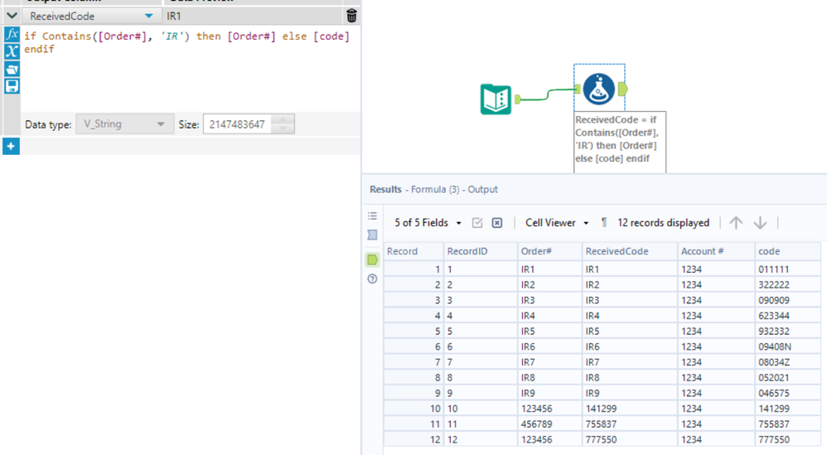Open the 5 of 5 Fields dropdown
Screen dimensions: 827x455
point(428,223)
